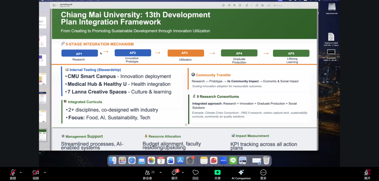Unmute the microphone (音频)
The height and width of the screenshot is (181, 379).
pos(13,173)
